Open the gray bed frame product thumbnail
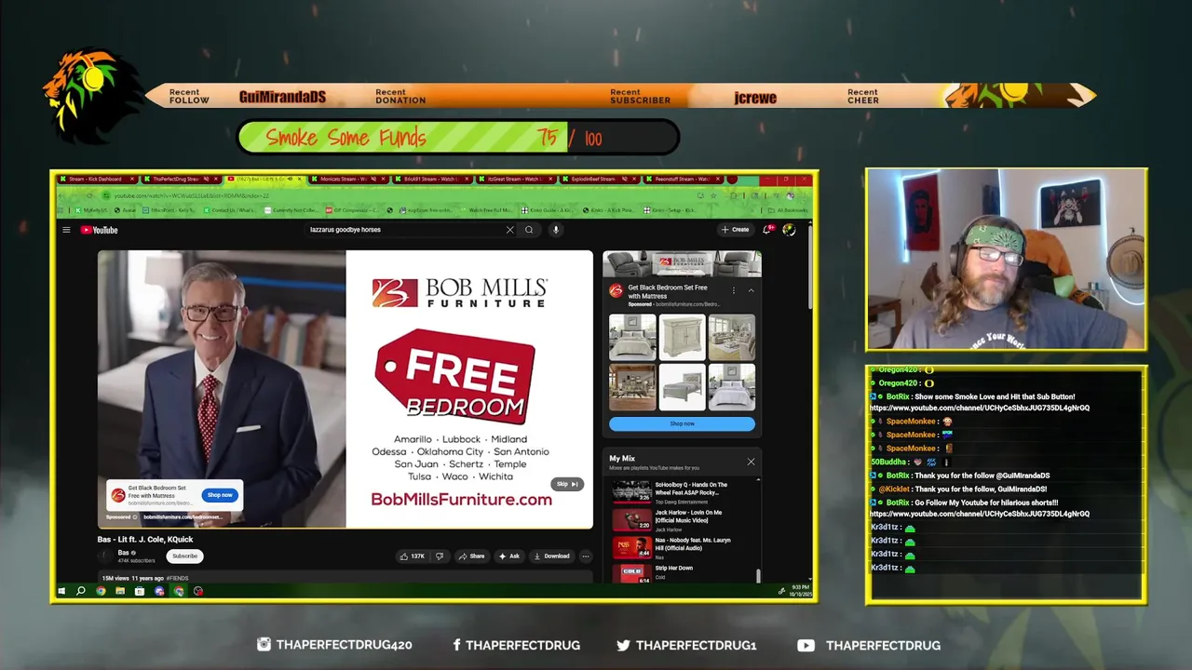1192x670 pixels. click(x=682, y=387)
